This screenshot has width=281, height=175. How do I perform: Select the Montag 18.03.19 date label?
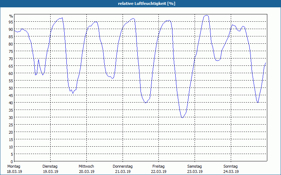coord(14,169)
